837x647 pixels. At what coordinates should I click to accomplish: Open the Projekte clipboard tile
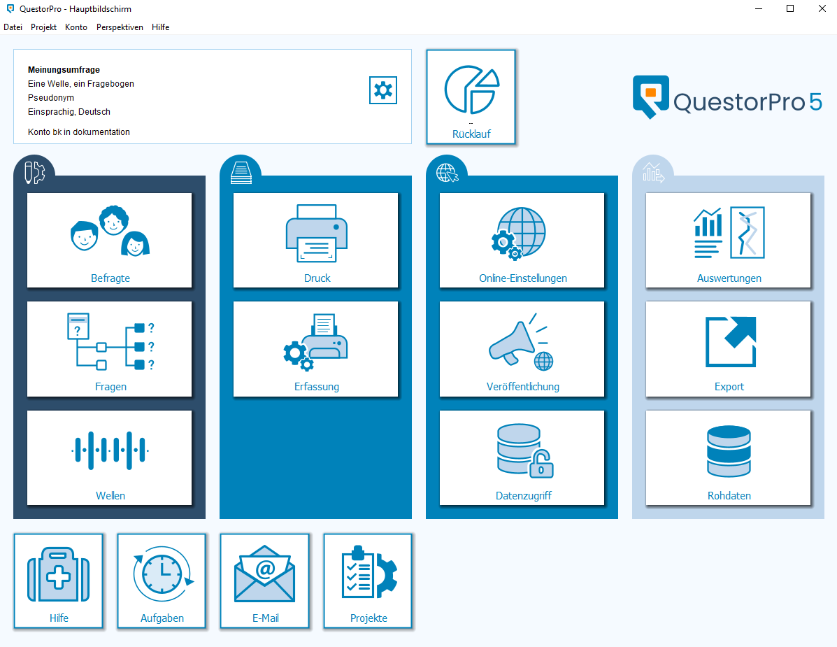pyautogui.click(x=368, y=581)
